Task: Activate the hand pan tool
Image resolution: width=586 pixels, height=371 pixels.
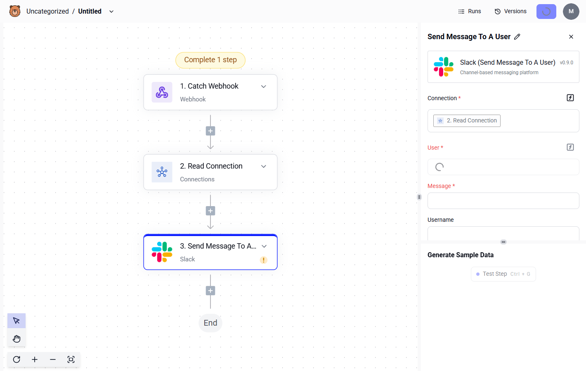Action: (16, 338)
